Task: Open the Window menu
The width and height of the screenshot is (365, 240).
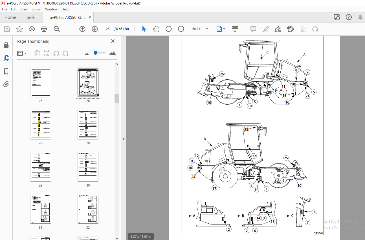Action: pyautogui.click(x=51, y=9)
